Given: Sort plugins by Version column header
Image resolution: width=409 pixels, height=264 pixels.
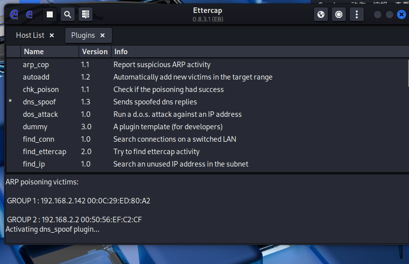Looking at the screenshot, I should pos(95,52).
